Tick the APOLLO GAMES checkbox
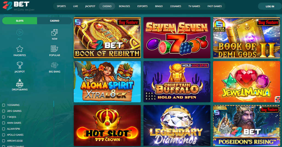282x147 pixels. (x=3, y=135)
